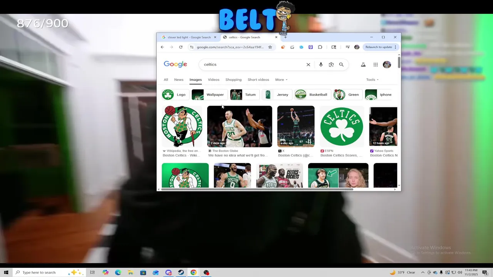493x277 pixels.
Task: Close the celtics Google Search tab
Action: [x=276, y=37]
